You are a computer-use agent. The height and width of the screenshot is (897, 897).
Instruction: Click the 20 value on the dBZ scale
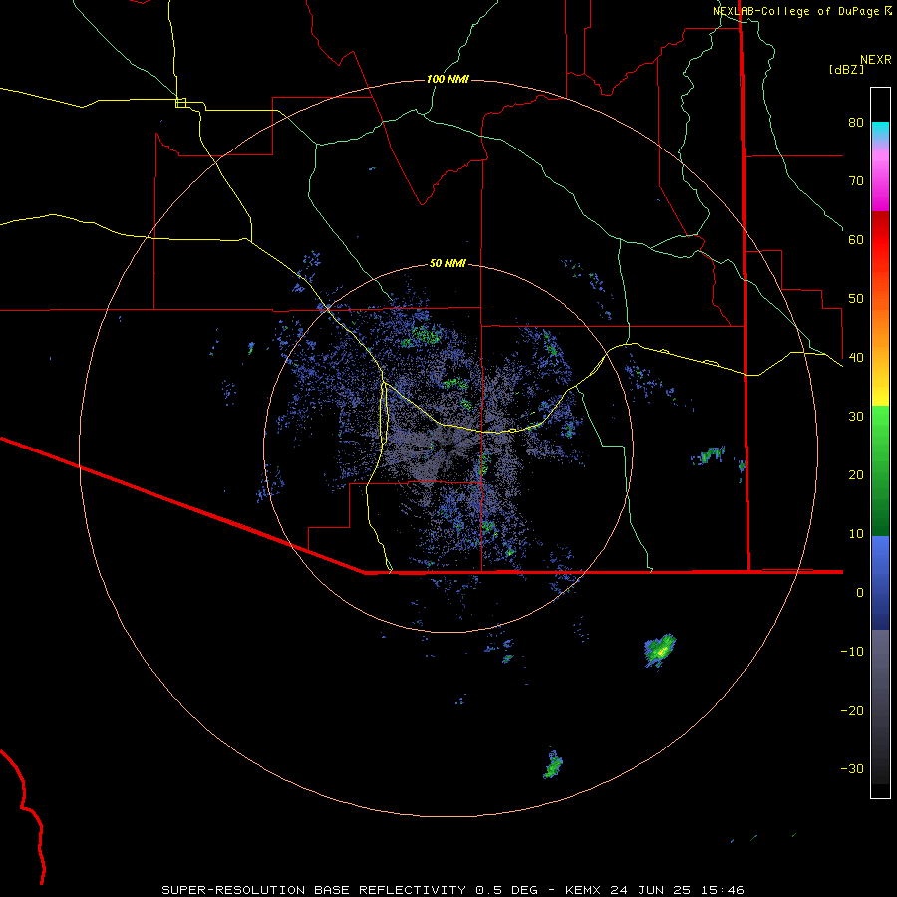tap(856, 474)
